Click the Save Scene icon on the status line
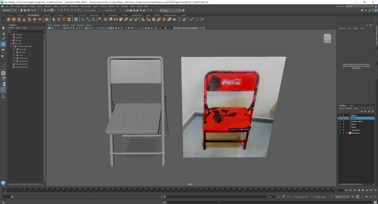The width and height of the screenshot is (378, 204). coord(28,10)
